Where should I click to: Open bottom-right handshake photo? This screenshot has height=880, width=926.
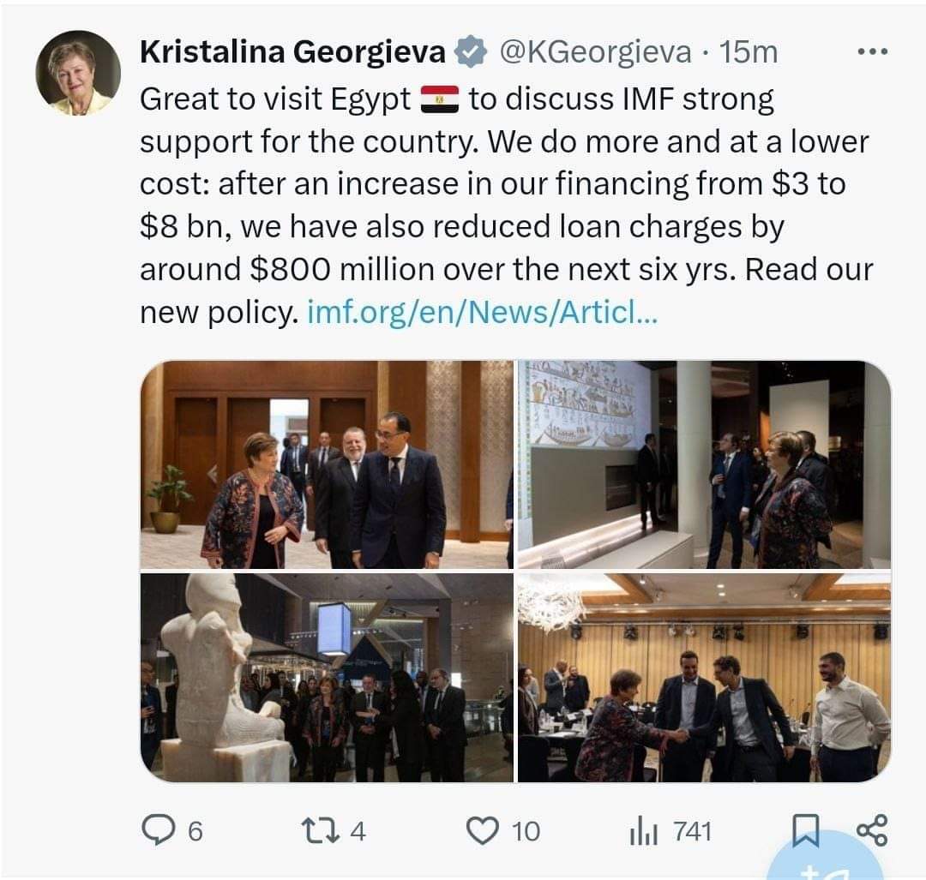tap(704, 677)
